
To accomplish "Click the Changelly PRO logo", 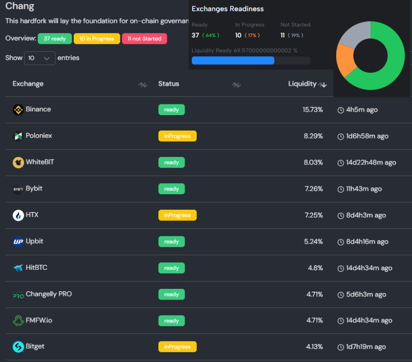I will (x=18, y=295).
